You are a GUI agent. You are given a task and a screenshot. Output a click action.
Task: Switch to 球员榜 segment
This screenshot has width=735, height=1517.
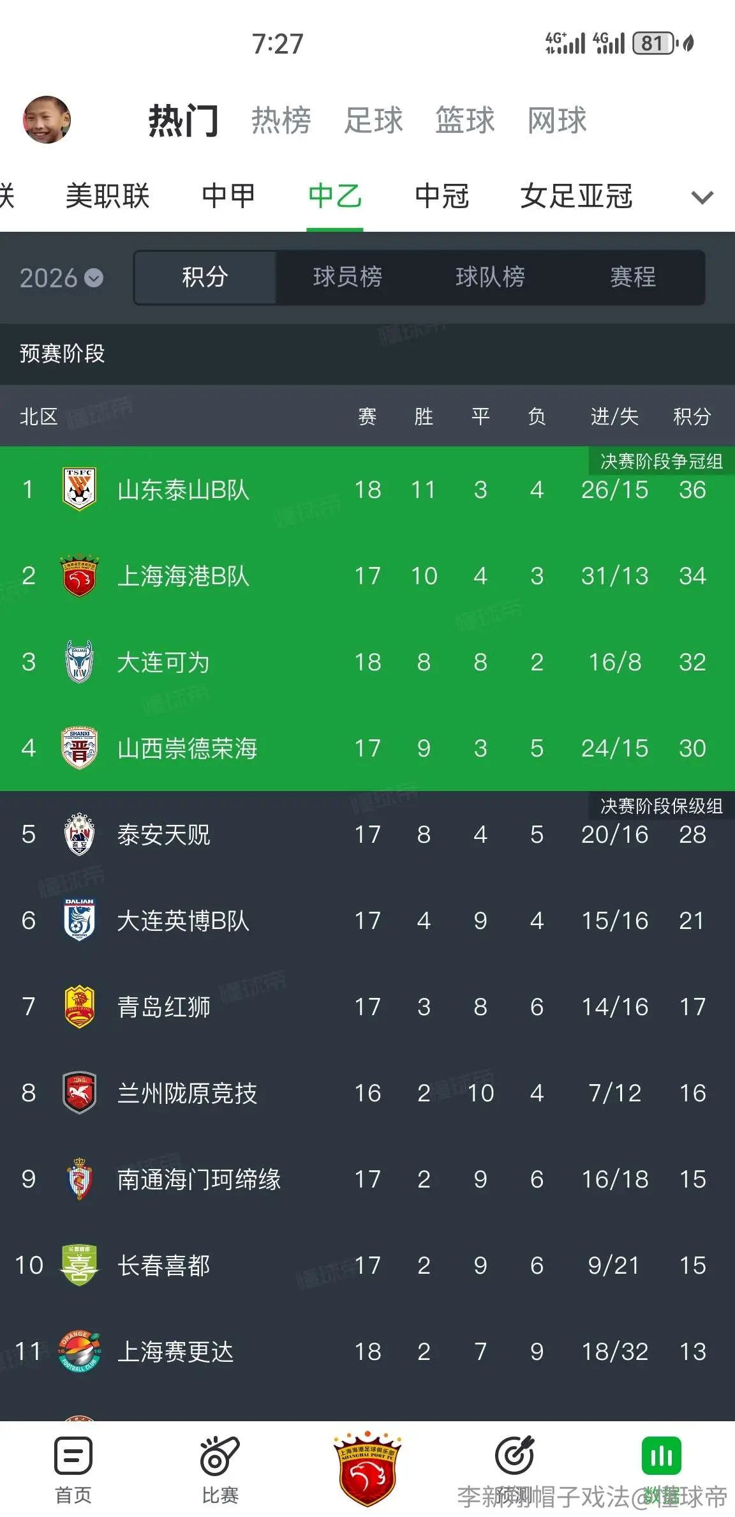click(x=348, y=277)
